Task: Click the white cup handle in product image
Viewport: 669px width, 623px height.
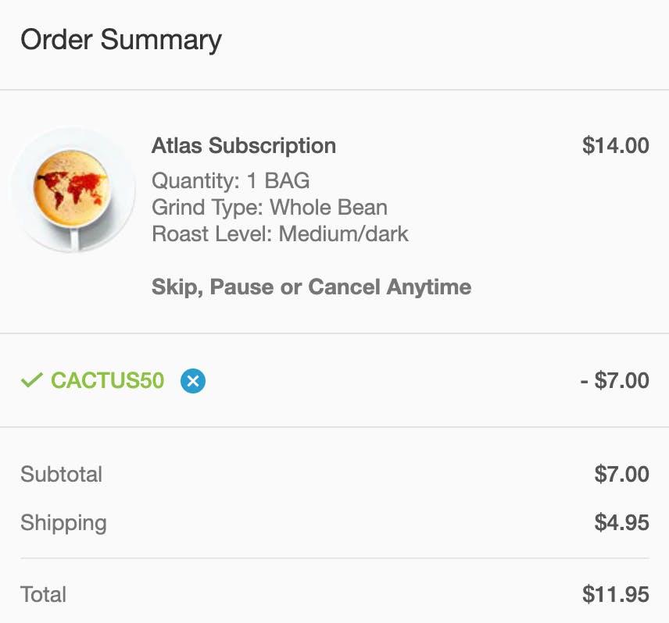Action: pyautogui.click(x=75, y=238)
